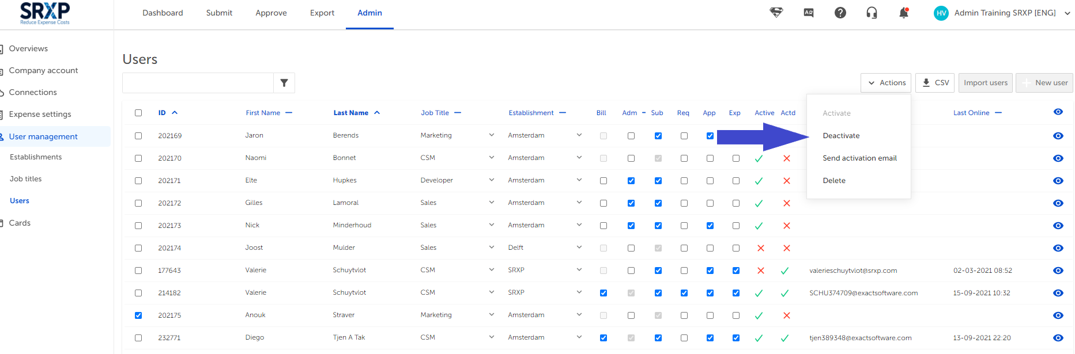Uncheck the selected Anouk Straver row checkbox
The width and height of the screenshot is (1075, 354).
138,315
